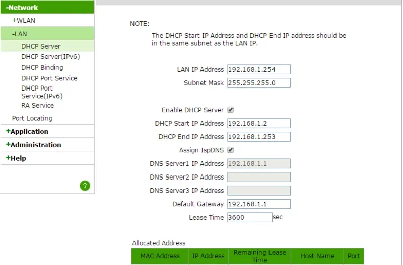Screen dimensions: 403x265
Task: Toggle the Enable DHCP Server checkbox
Action: click(x=230, y=110)
